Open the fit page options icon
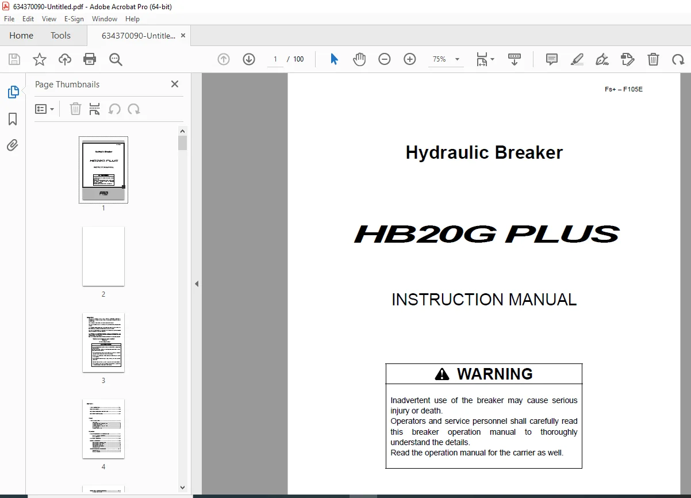This screenshot has width=691, height=498. pyautogui.click(x=485, y=59)
